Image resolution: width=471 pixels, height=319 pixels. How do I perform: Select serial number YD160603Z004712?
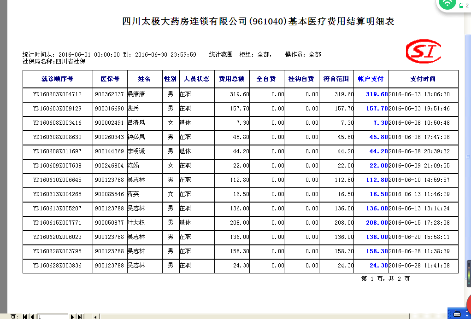tap(57, 94)
